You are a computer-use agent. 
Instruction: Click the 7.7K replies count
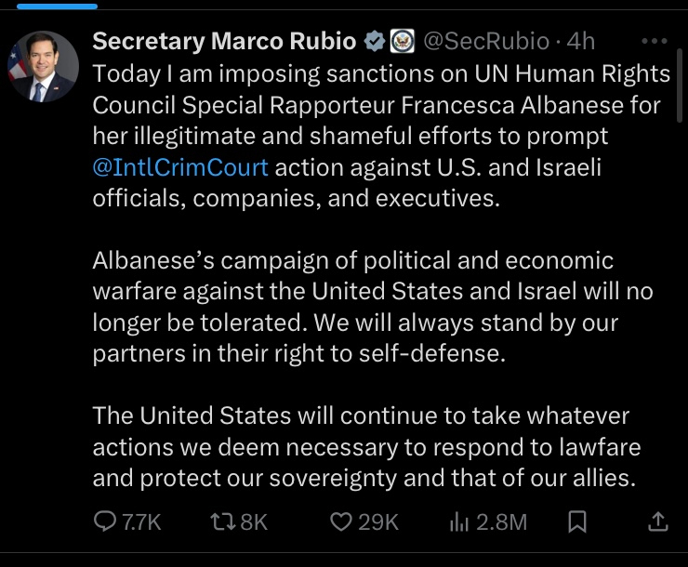(141, 522)
